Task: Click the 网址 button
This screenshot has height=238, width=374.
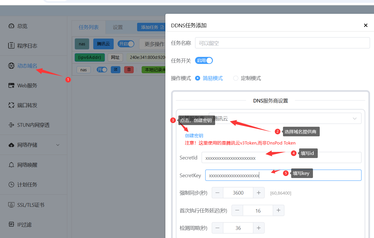Action: point(115,57)
